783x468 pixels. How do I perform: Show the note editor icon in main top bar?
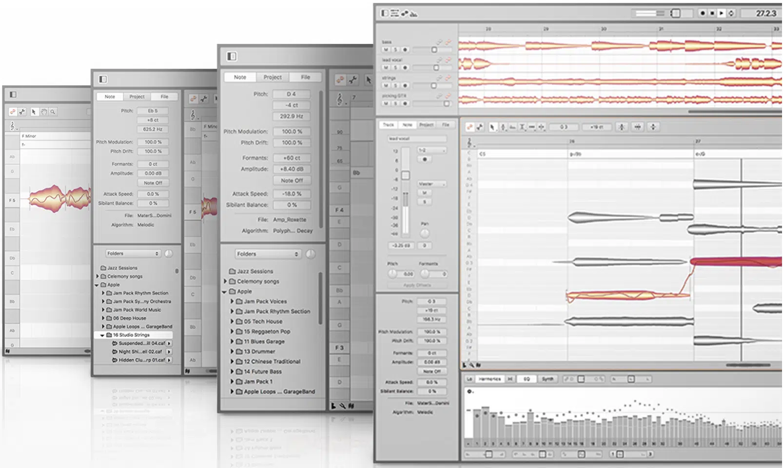[x=405, y=13]
